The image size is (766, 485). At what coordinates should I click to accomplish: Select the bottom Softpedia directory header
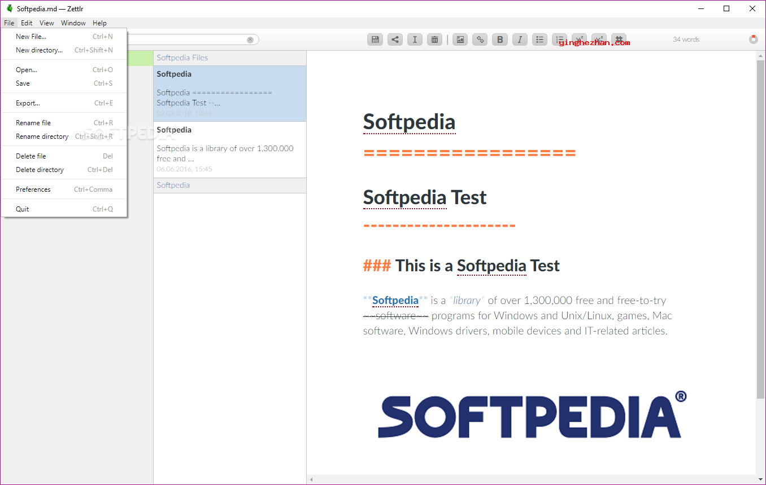click(x=230, y=186)
